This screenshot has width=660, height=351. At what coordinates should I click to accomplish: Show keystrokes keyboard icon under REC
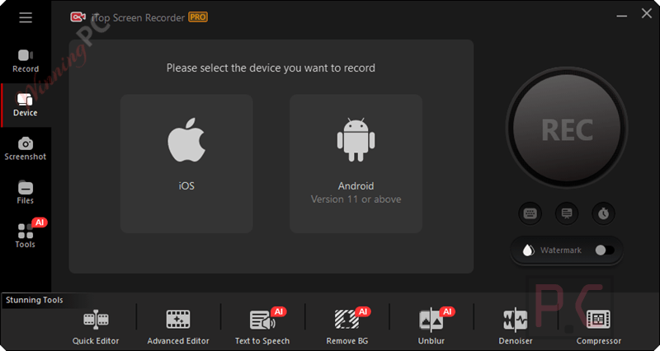[x=530, y=213]
